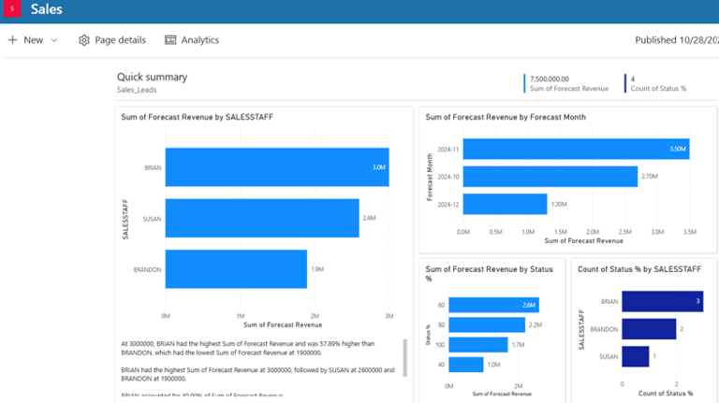Click the BRIAN bar in Forecast Revenue by SALESSTAFF
Image resolution: width=719 pixels, height=403 pixels.
coord(277,167)
